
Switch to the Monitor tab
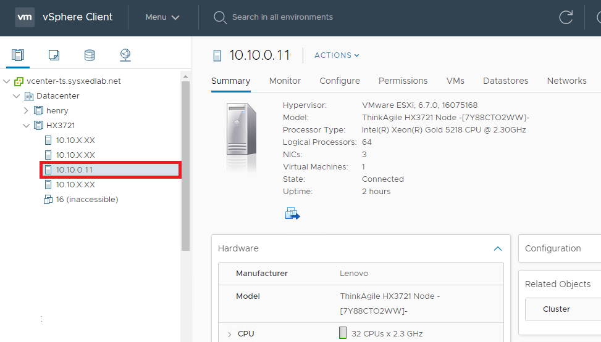285,81
